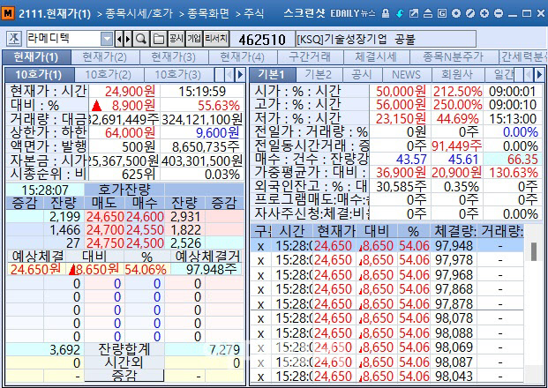This screenshot has height=388, width=548.
Task: Click 종목화면 breadcrumb in title bar
Action: click(x=208, y=13)
